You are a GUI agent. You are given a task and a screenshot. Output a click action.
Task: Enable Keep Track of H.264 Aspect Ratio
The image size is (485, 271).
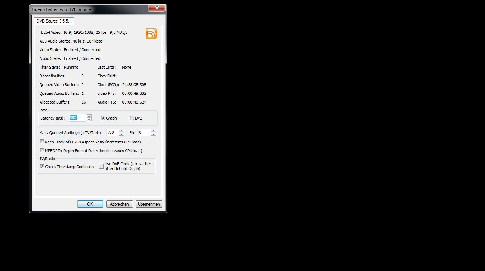pyautogui.click(x=42, y=142)
